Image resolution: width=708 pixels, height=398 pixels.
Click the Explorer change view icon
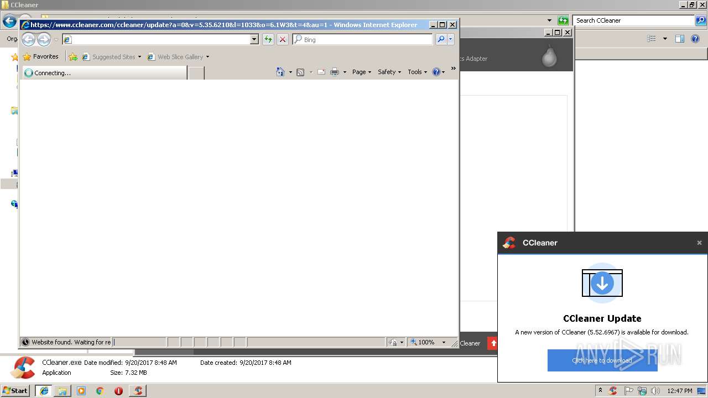coord(652,39)
